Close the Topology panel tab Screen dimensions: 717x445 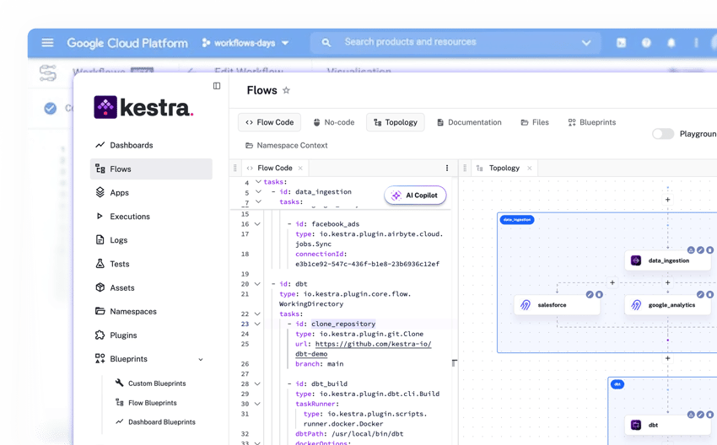[x=529, y=168]
